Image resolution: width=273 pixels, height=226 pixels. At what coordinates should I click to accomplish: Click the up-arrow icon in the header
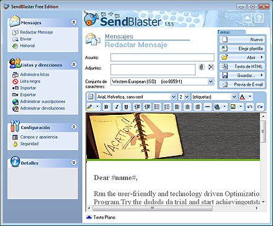(x=247, y=18)
